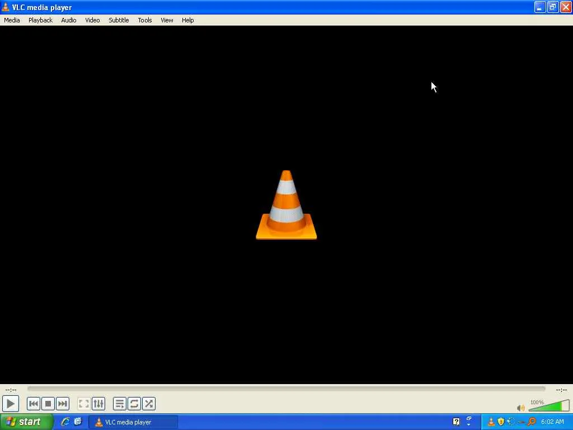
Task: Open the Audio menu
Action: pos(69,20)
